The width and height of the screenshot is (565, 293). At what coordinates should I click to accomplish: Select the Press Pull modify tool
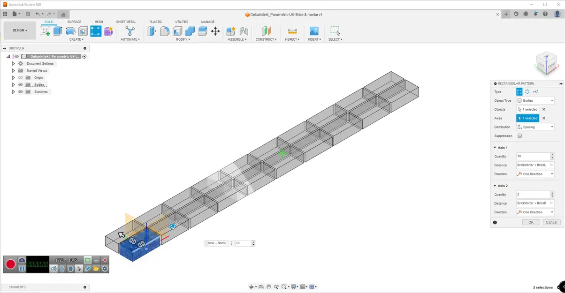[152, 31]
